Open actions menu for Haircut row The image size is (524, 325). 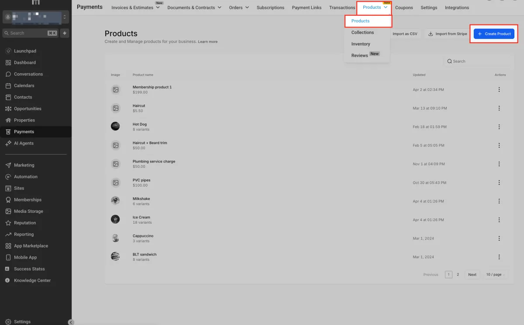(499, 108)
